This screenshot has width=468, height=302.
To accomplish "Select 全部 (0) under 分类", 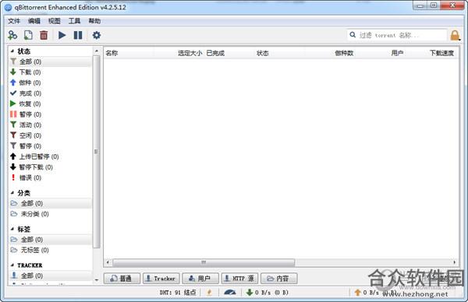I will 50,203.
